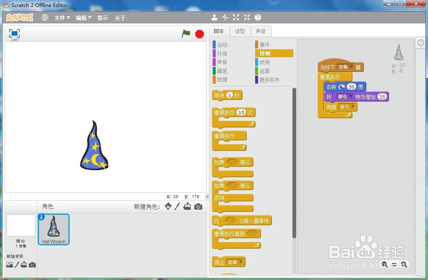Switch to the 声音 tab
428x280 pixels.
(261, 31)
